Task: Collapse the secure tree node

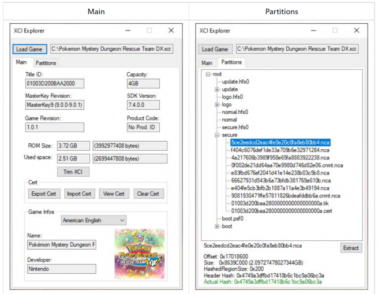Action: (x=217, y=135)
